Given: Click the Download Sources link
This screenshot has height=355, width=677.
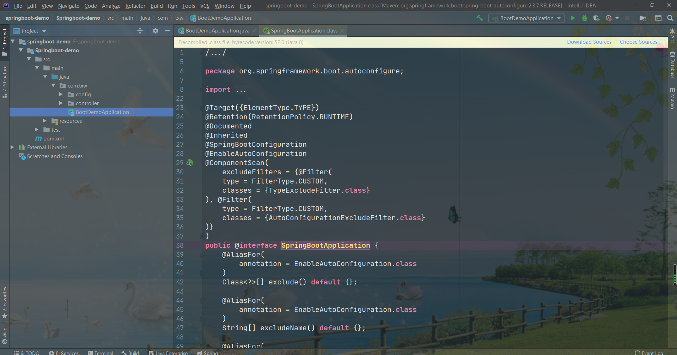Looking at the screenshot, I should tap(589, 42).
